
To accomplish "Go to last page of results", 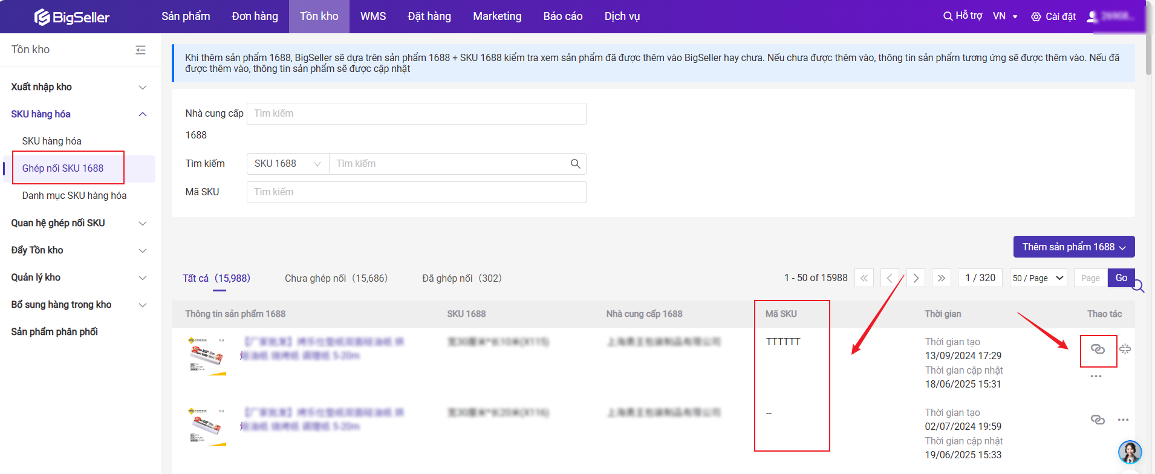I will (x=942, y=278).
